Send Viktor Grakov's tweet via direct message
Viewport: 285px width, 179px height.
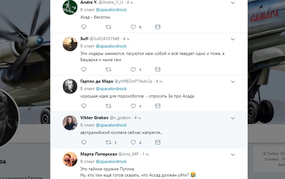point(158,142)
